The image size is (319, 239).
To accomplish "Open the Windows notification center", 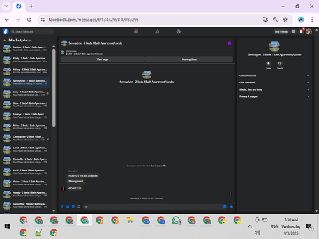I will pos(309,226).
